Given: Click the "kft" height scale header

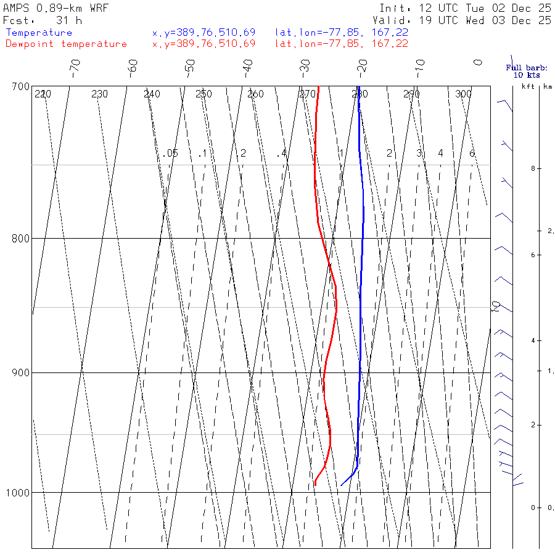Looking at the screenshot, I should point(528,87).
